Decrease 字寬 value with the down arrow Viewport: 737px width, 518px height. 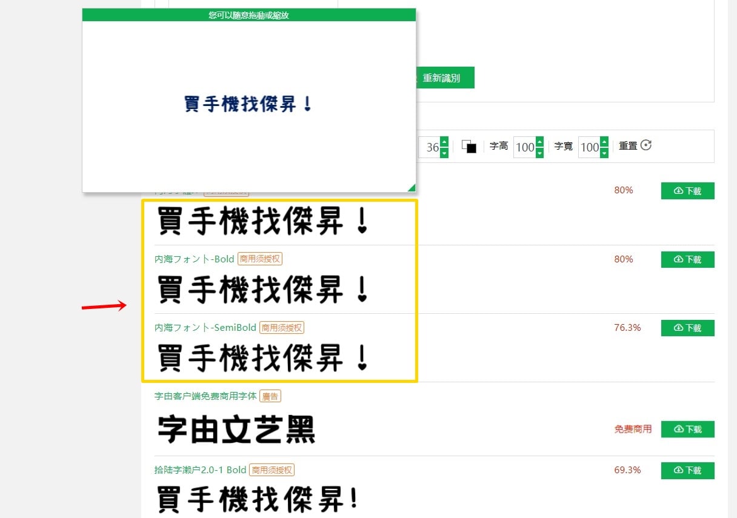604,153
